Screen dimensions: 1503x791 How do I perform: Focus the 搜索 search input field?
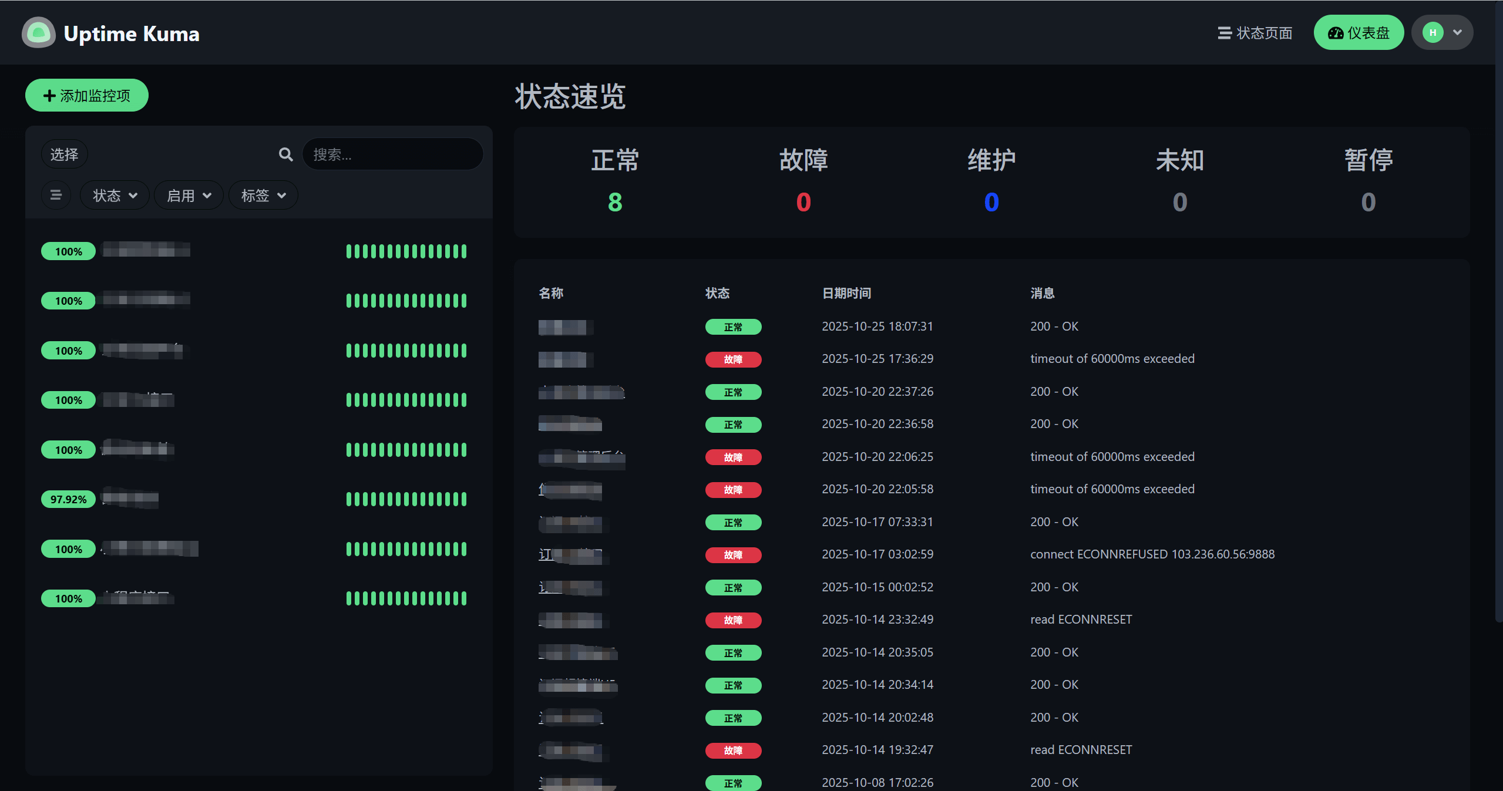pos(392,154)
